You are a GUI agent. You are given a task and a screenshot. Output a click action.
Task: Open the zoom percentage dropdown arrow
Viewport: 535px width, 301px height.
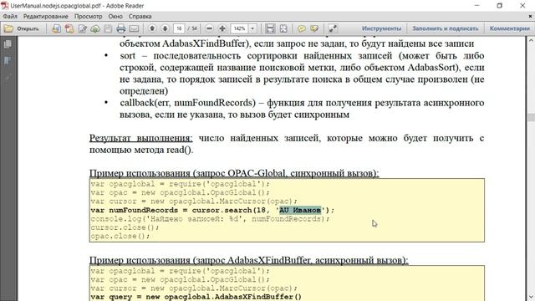[252, 28]
